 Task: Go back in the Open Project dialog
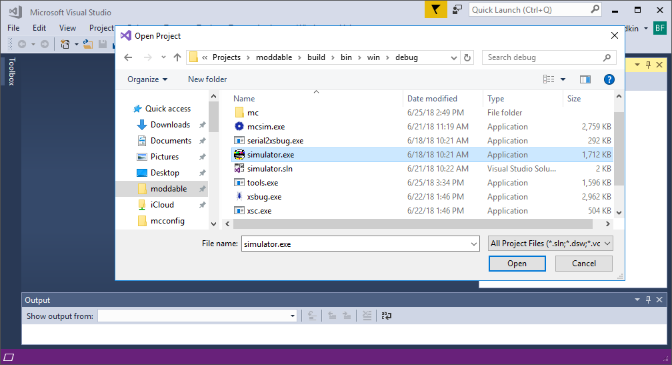coord(128,57)
